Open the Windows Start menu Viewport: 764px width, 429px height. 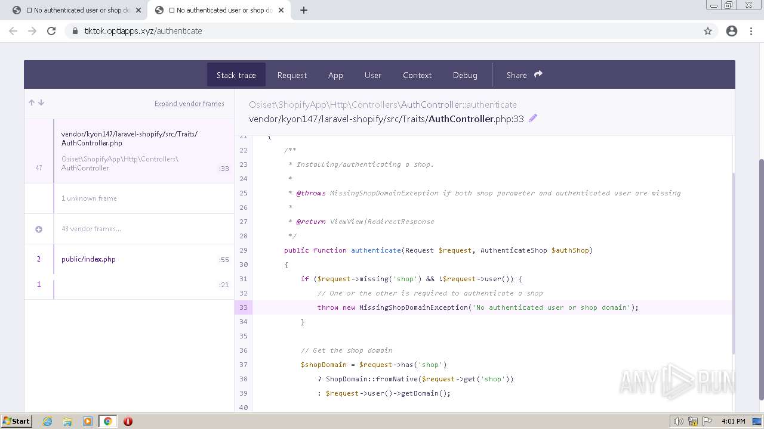[17, 421]
